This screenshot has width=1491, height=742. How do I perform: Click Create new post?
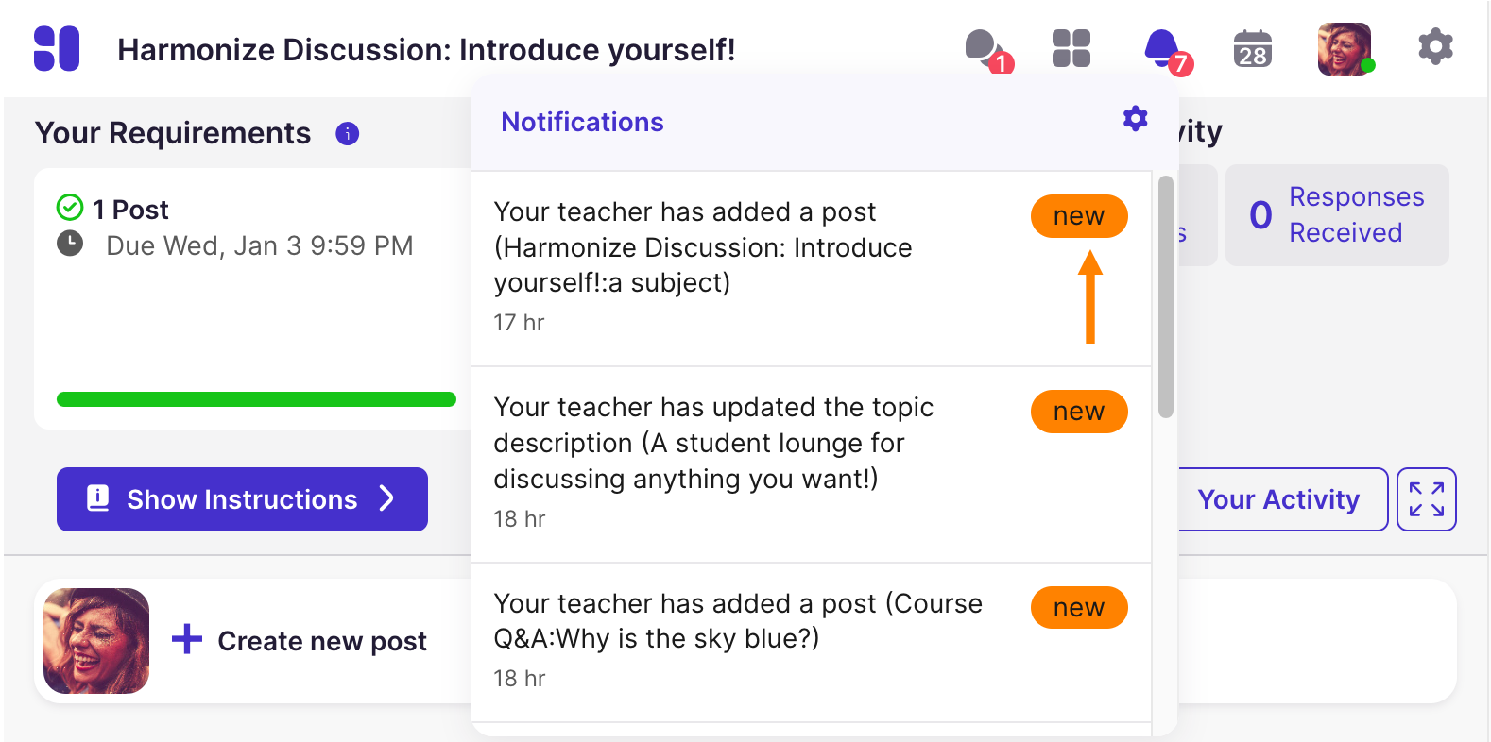[300, 641]
